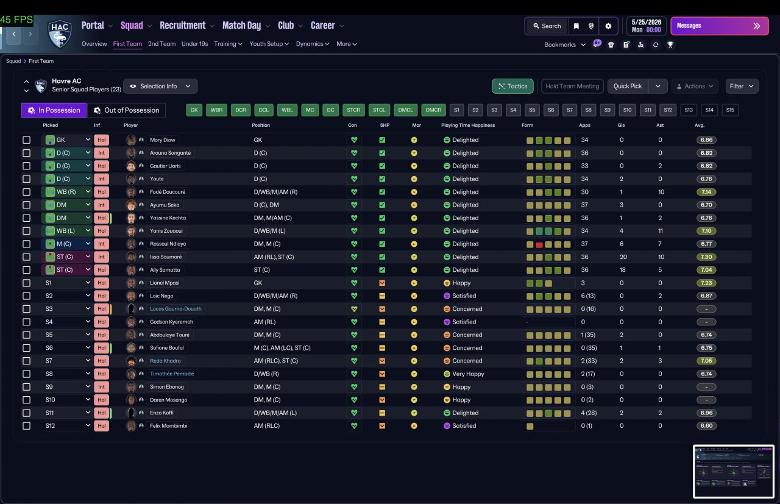780x504 pixels.
Task: Open the Filter dropdown
Action: pyautogui.click(x=742, y=87)
